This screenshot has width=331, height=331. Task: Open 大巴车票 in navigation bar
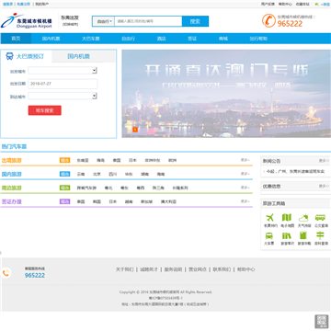pyautogui.click(x=90, y=39)
